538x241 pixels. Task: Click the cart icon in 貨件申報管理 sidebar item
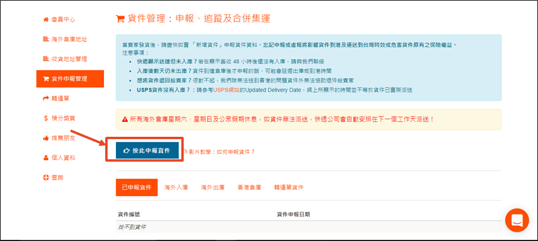46,78
